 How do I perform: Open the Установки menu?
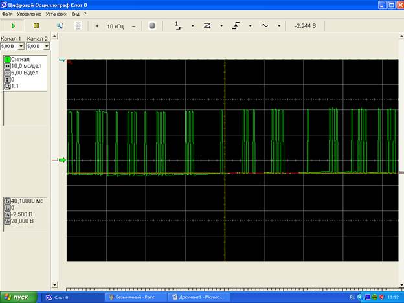[56, 14]
